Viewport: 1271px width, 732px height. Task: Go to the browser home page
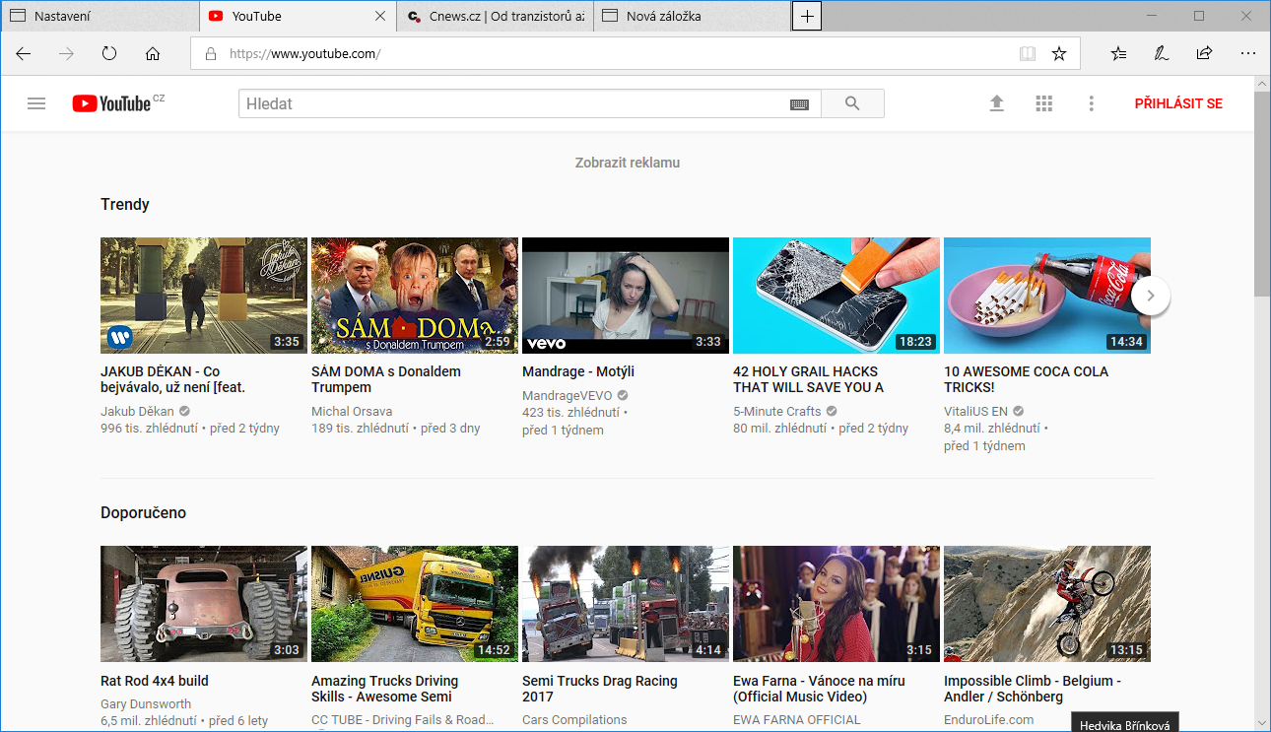pyautogui.click(x=153, y=54)
